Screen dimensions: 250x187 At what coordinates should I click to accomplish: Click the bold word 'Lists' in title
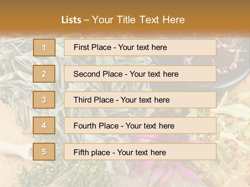pos(71,20)
